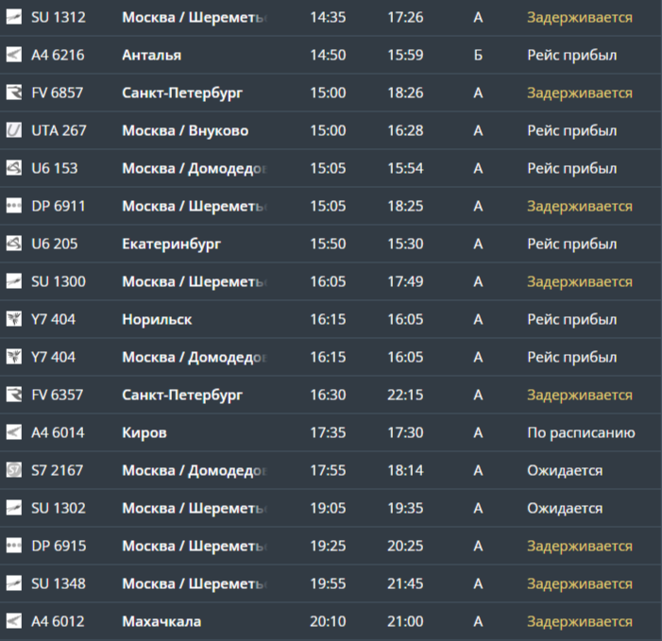Select the Екатеринбург destination link
This screenshot has width=662, height=641.
tap(171, 244)
